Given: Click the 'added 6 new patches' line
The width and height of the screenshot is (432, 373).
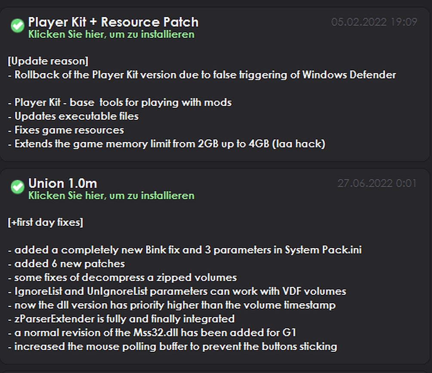Looking at the screenshot, I should [66, 264].
